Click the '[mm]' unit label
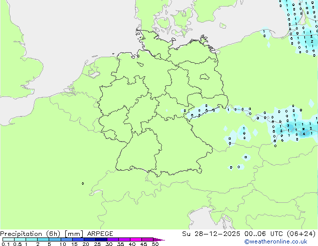 click(74, 234)
